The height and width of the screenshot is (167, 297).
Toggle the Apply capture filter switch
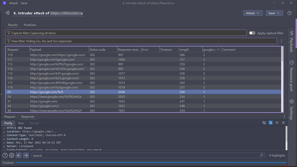click(252, 33)
